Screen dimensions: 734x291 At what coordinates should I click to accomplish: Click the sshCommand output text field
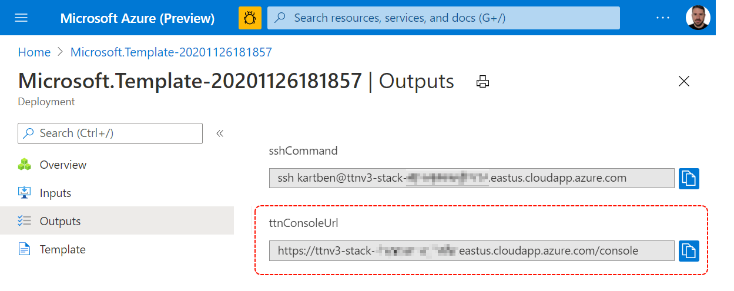pyautogui.click(x=471, y=178)
